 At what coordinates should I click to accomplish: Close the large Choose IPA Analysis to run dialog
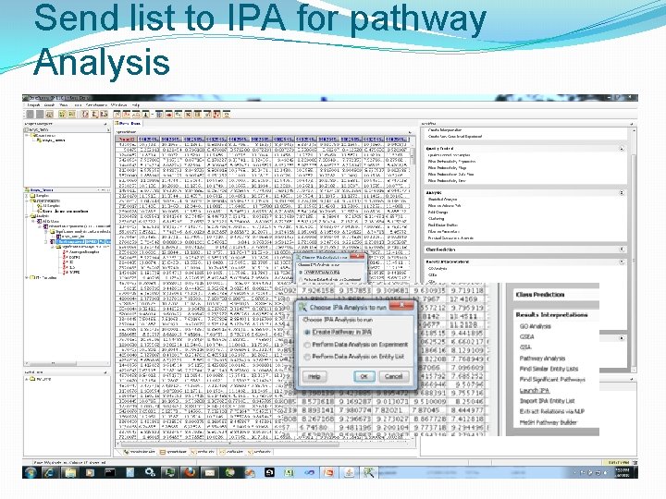pos(401,306)
